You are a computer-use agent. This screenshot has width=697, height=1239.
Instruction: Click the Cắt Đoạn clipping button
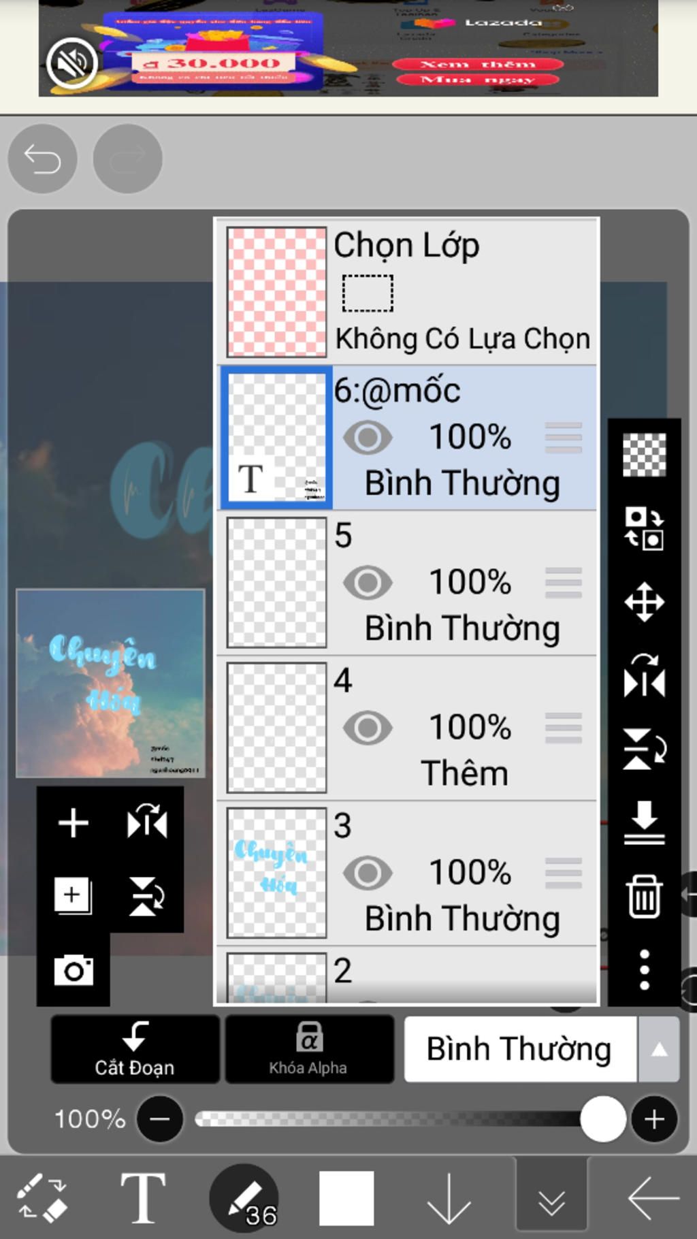click(x=135, y=1049)
